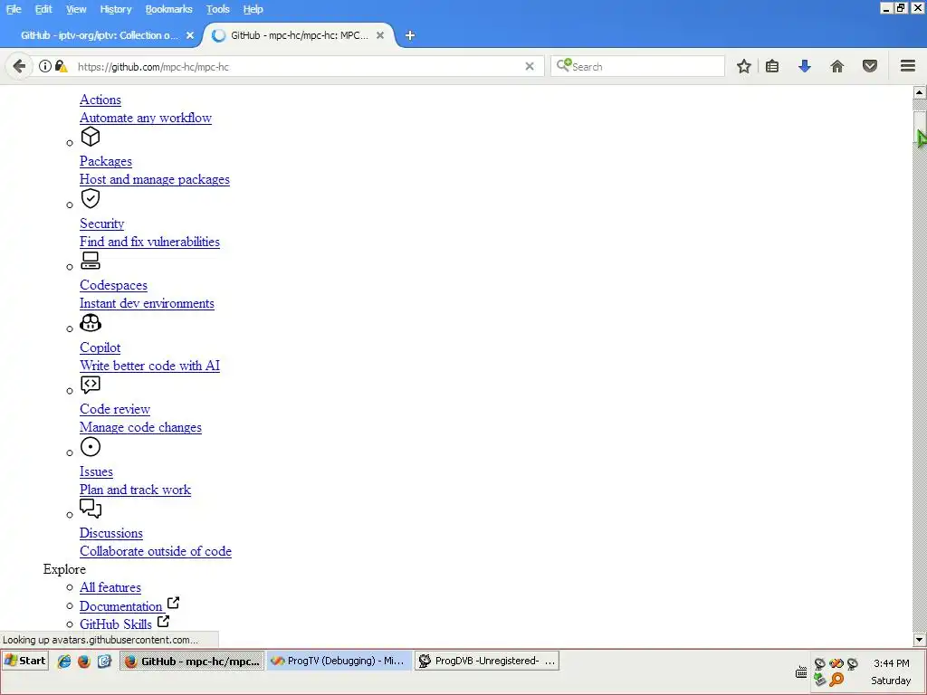Open the Edit menu

(x=43, y=9)
